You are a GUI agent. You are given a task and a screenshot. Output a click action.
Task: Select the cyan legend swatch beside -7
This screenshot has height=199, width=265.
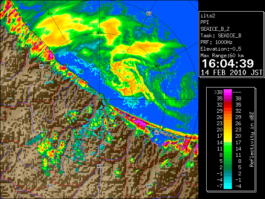(x=228, y=186)
